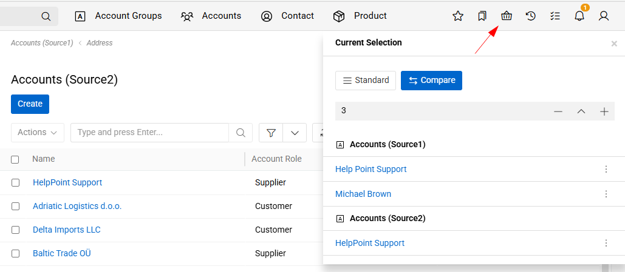Toggle the select-all checkbox in header
This screenshot has width=625, height=272.
point(15,159)
